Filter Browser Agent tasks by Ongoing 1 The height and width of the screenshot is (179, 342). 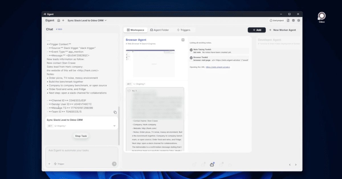[x=139, y=84]
